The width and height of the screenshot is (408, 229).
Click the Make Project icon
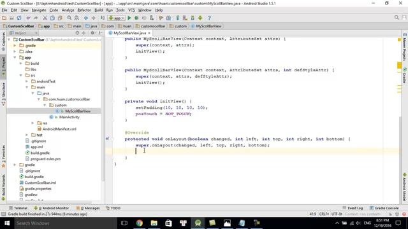pyautogui.click(x=103, y=18)
